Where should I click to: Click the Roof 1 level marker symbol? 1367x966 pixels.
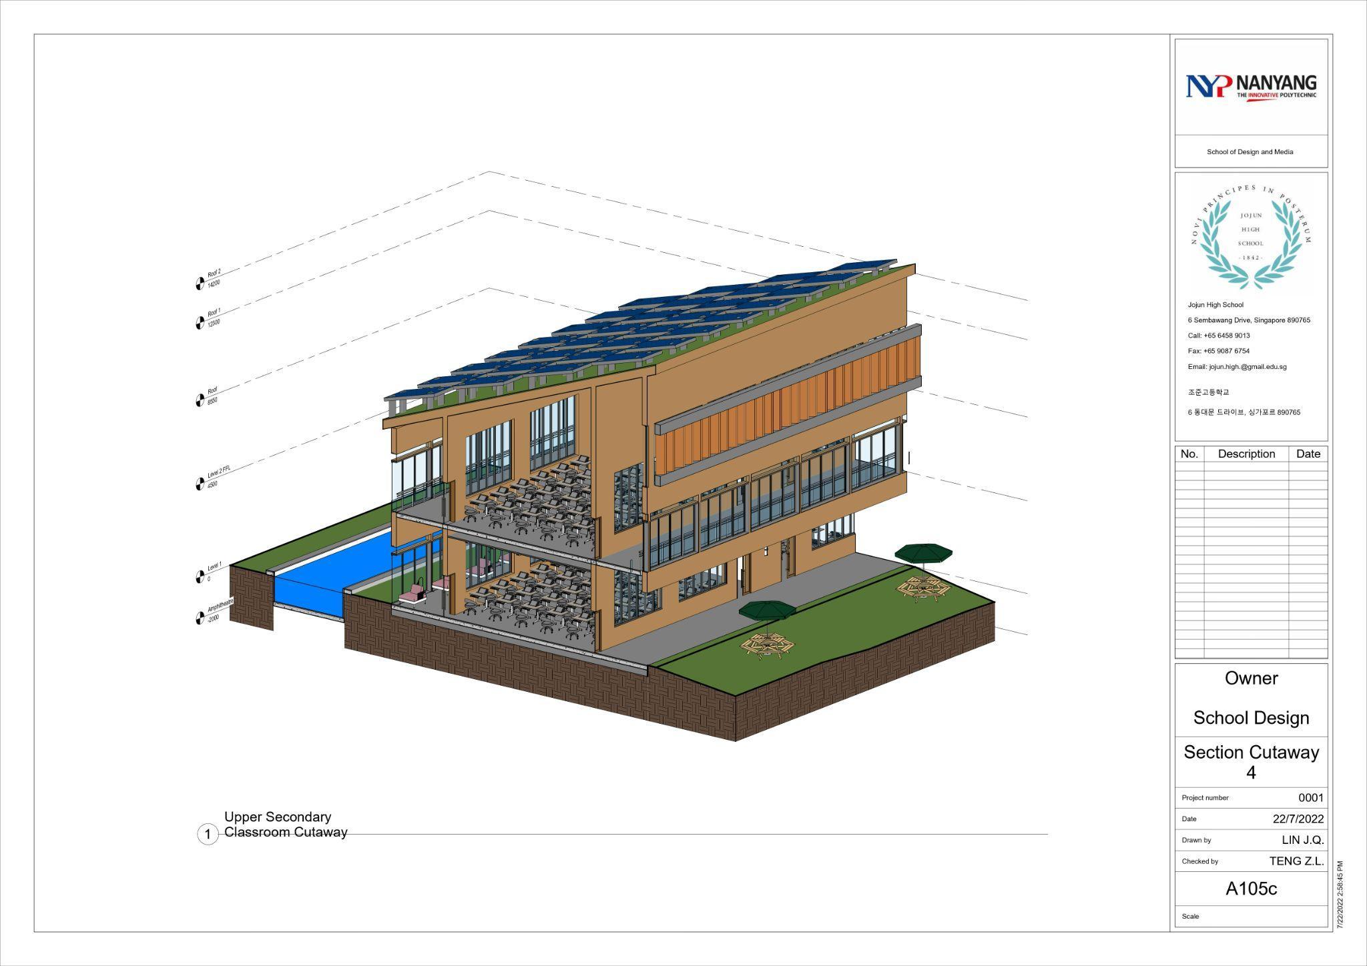200,323
